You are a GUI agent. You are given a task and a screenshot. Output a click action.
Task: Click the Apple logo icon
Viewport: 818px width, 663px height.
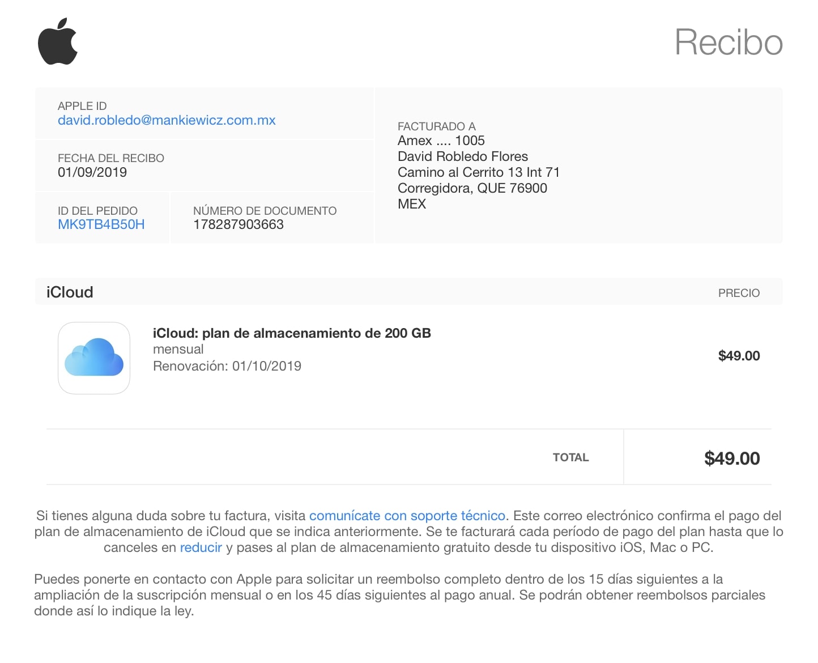[x=58, y=41]
